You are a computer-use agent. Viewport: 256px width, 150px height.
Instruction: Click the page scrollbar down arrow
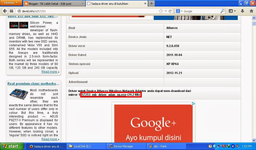pyautogui.click(x=254, y=140)
